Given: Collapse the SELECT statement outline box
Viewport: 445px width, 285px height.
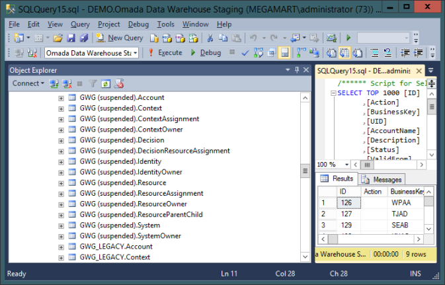Looking at the screenshot, I should point(333,93).
